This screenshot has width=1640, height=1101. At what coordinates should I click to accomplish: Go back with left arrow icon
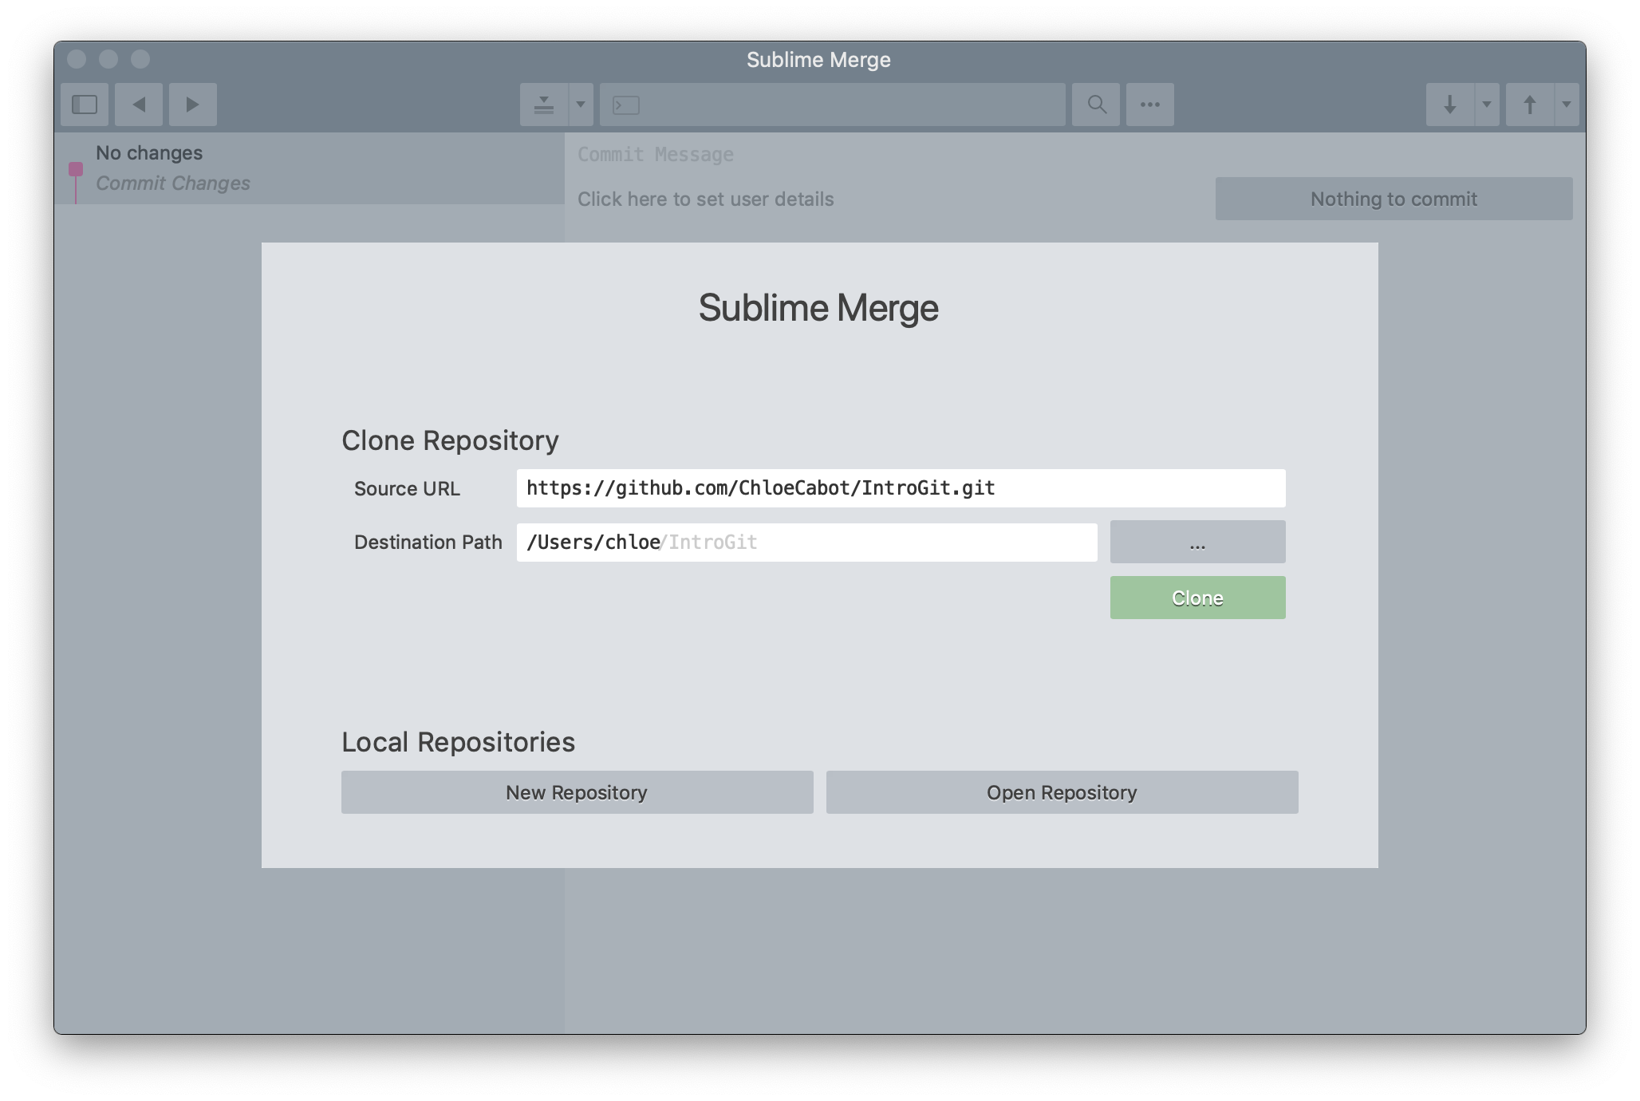click(x=139, y=105)
